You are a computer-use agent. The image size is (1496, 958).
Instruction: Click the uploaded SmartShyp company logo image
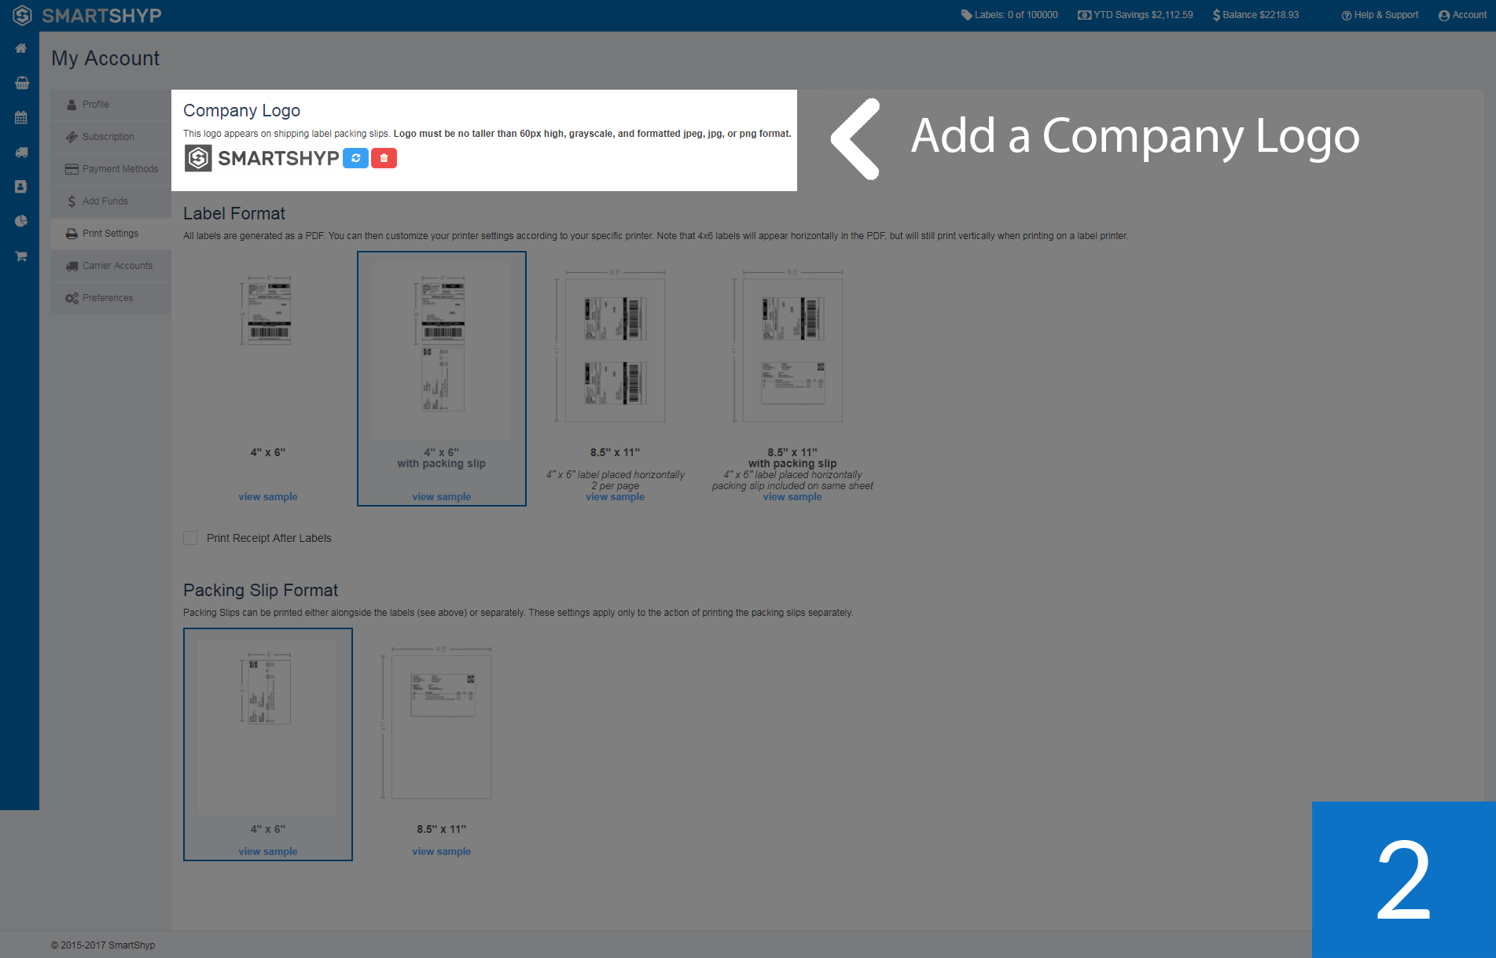262,158
